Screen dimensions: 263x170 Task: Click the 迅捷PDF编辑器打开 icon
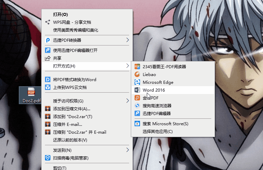(x=48, y=50)
